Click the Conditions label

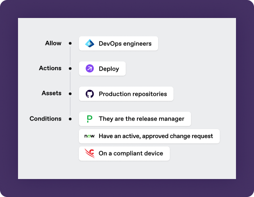tap(45, 119)
